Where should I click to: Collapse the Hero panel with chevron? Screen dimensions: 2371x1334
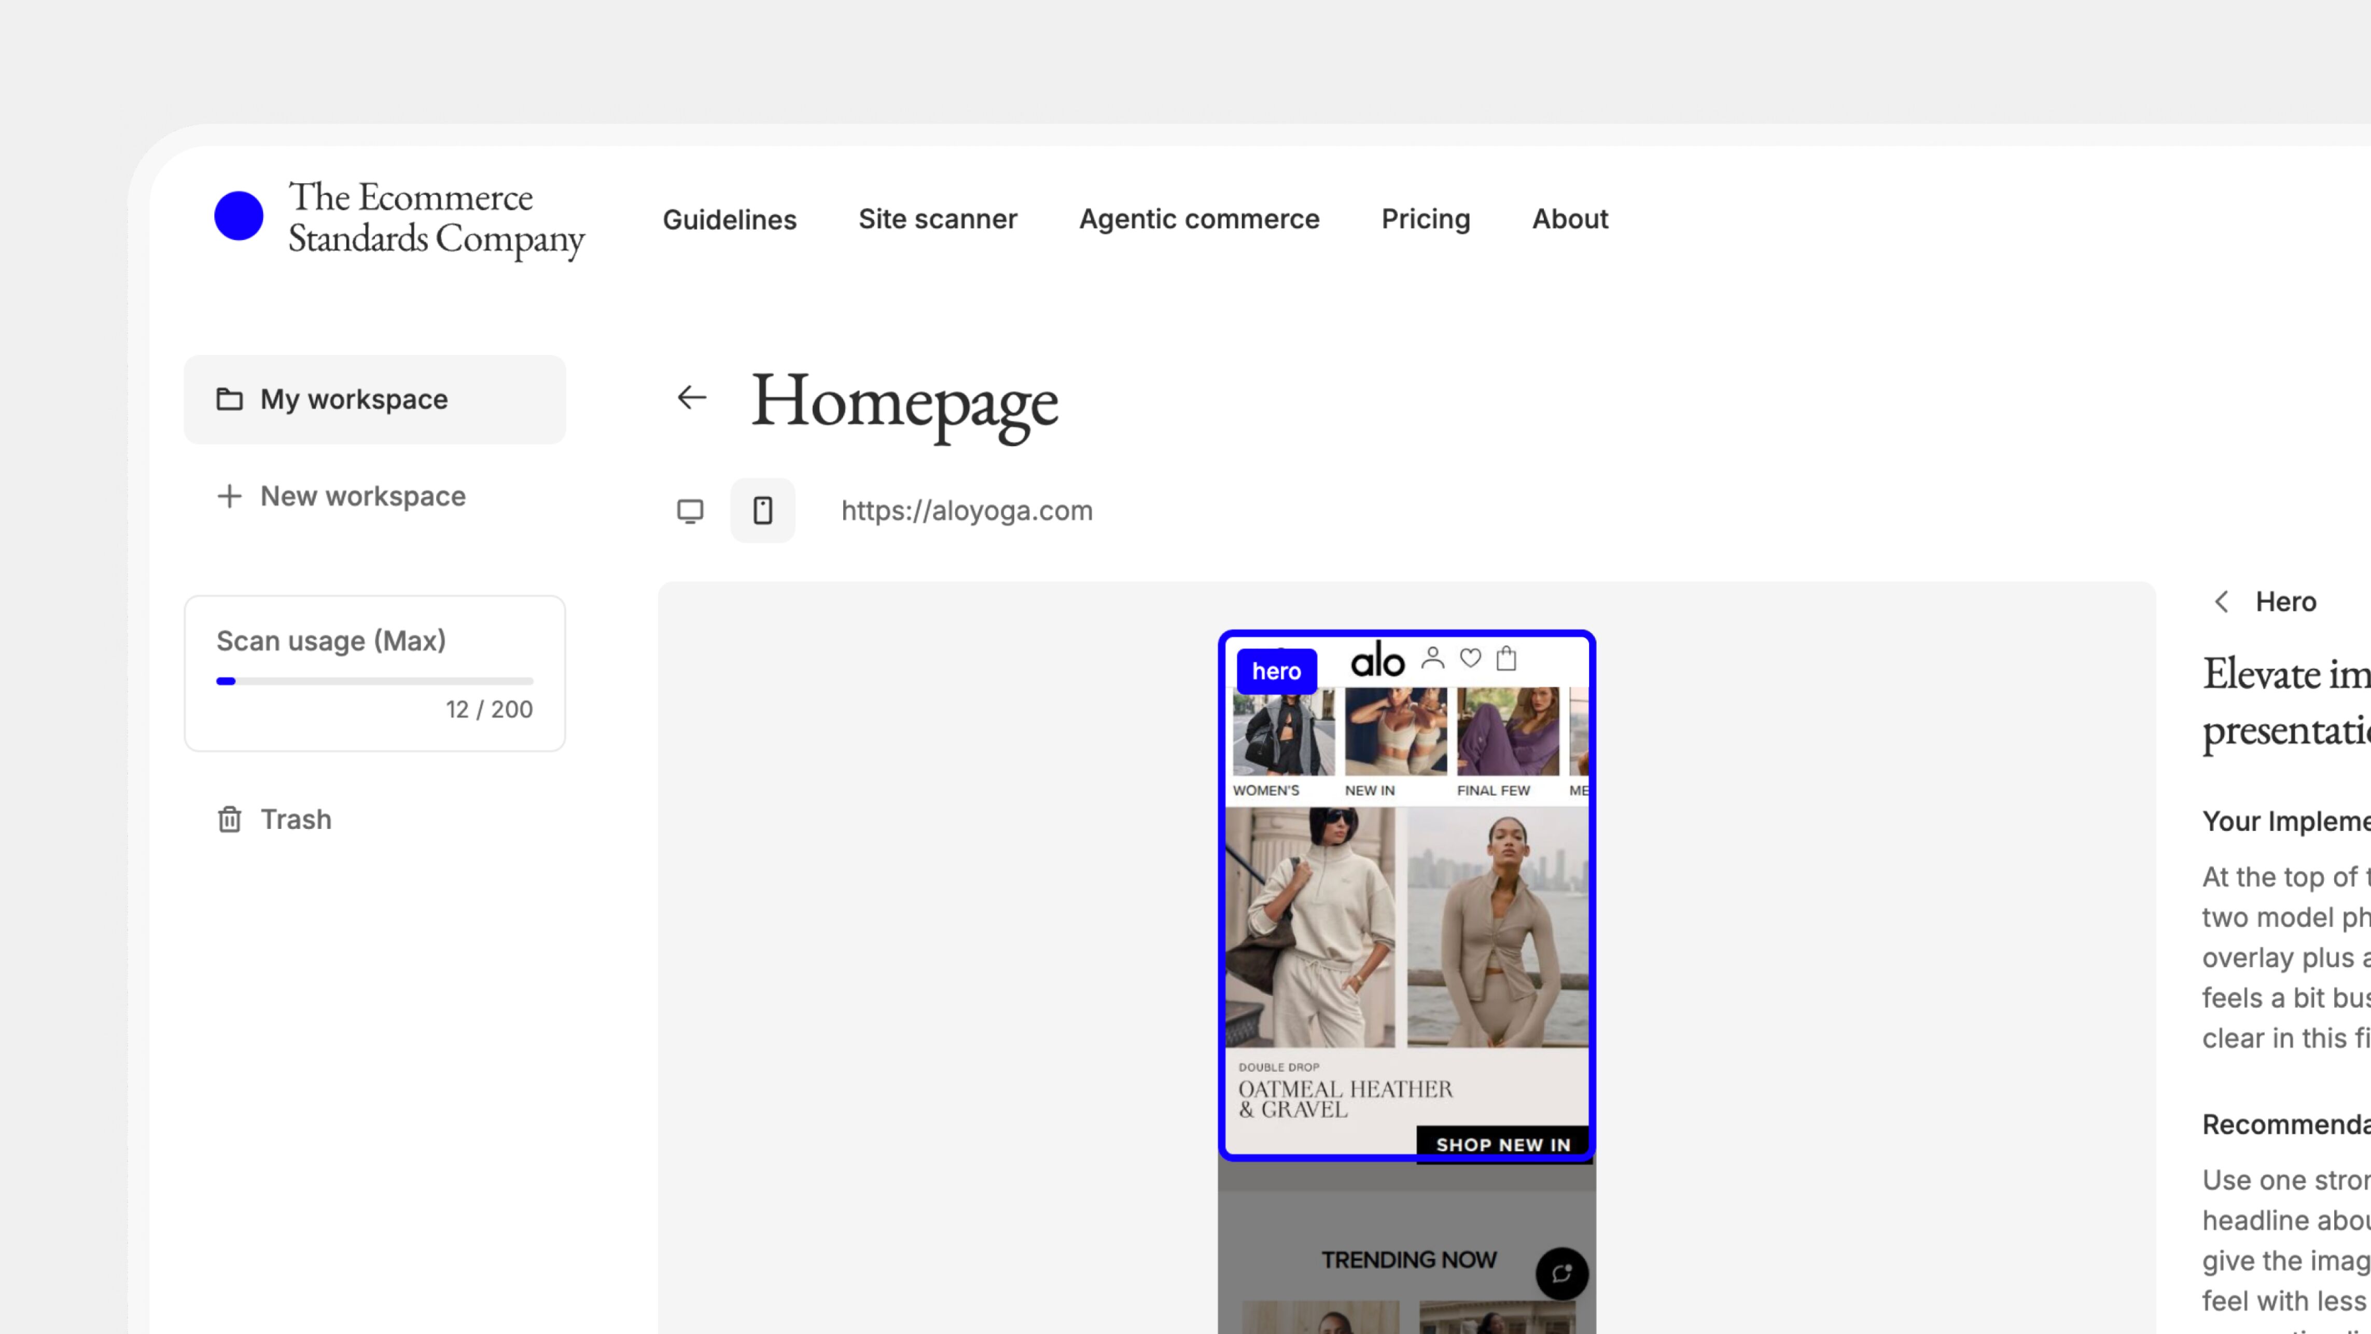(x=2222, y=602)
